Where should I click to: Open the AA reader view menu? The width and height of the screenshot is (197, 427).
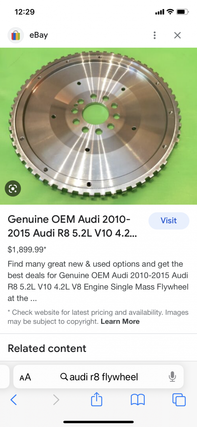pos(25,377)
